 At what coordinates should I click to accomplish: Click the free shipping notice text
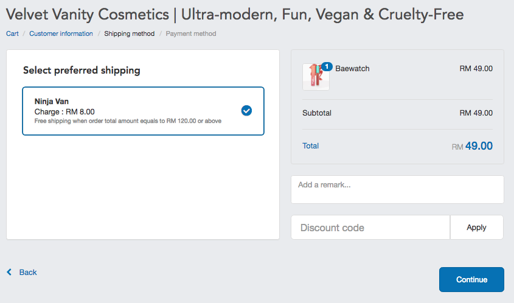coord(128,121)
